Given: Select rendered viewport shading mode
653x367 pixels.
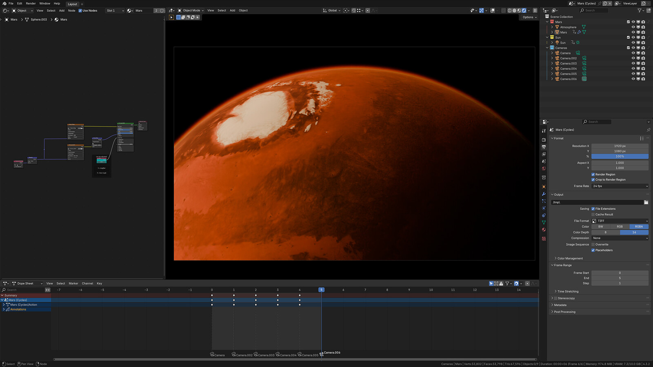Looking at the screenshot, I should [524, 11].
